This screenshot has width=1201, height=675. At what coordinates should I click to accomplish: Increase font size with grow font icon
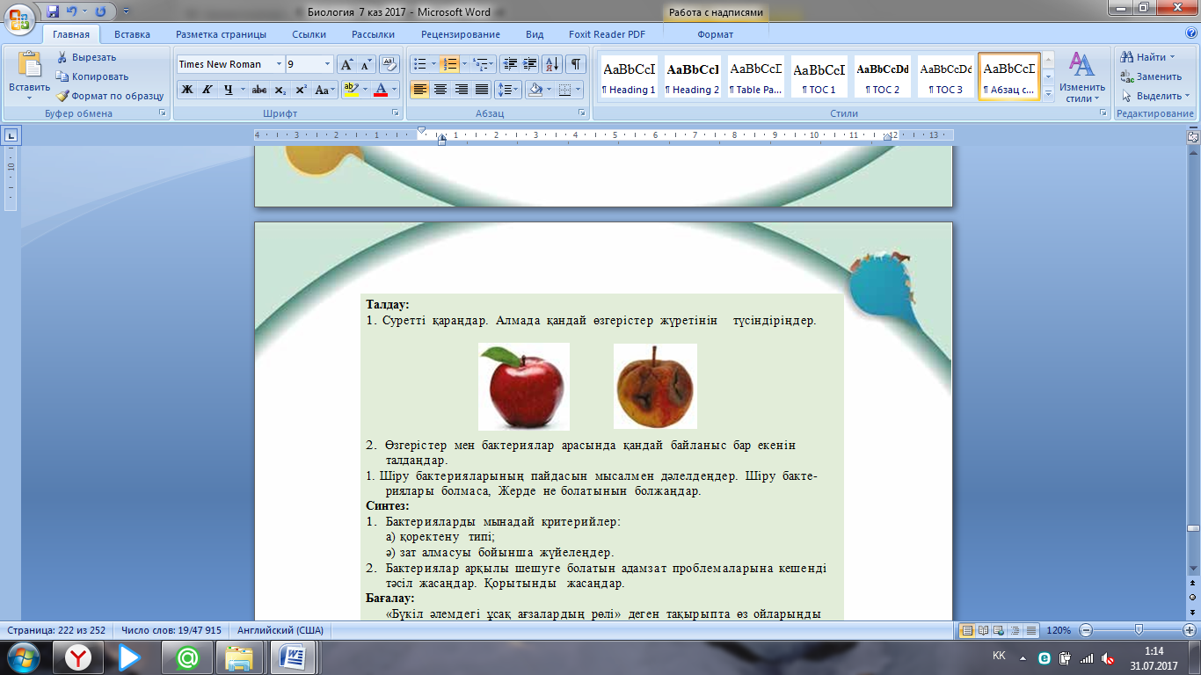(x=346, y=64)
